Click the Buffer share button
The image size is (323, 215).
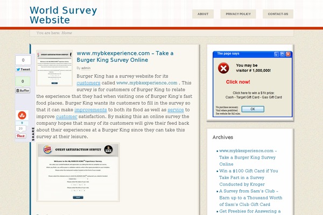click(23, 90)
